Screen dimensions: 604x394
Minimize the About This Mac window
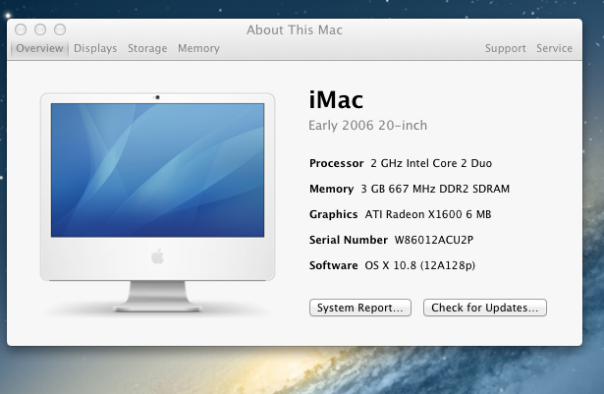pyautogui.click(x=40, y=29)
